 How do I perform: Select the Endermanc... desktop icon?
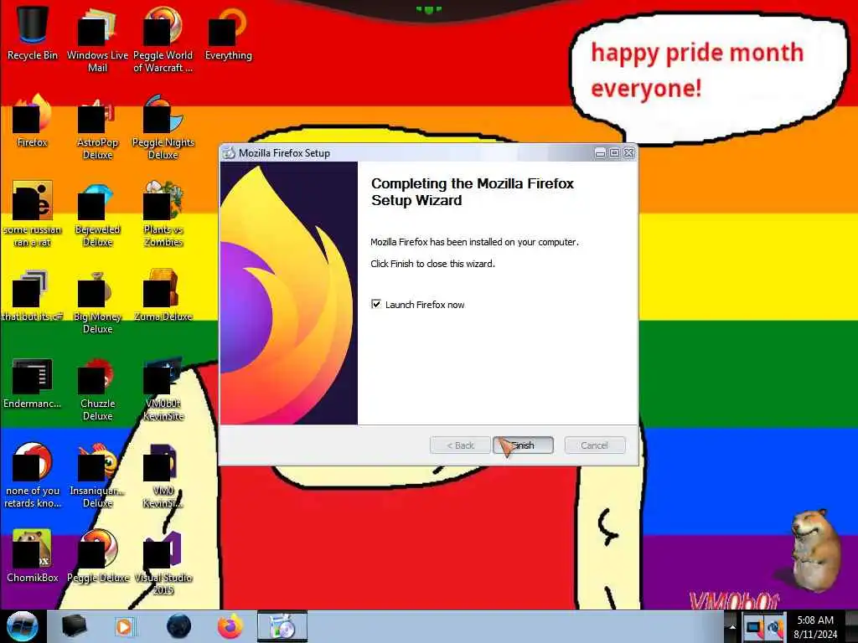click(x=33, y=383)
